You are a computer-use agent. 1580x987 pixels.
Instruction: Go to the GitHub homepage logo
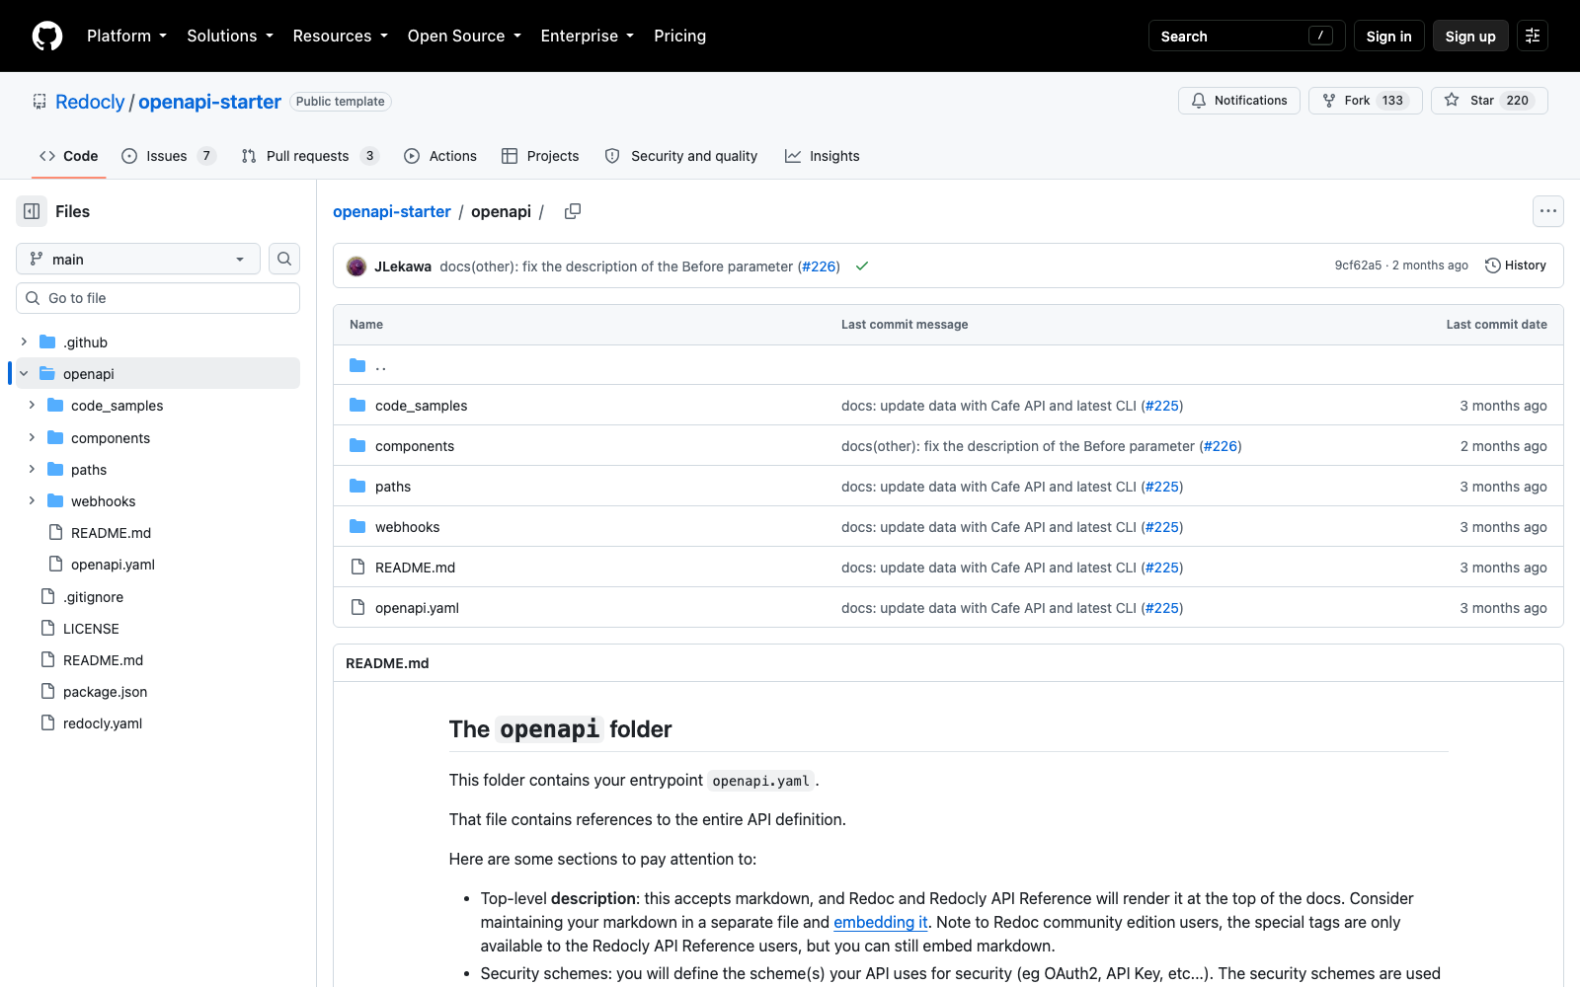47,37
